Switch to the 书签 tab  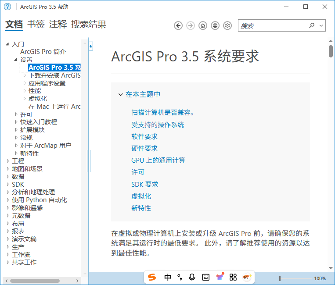pyautogui.click(x=36, y=24)
